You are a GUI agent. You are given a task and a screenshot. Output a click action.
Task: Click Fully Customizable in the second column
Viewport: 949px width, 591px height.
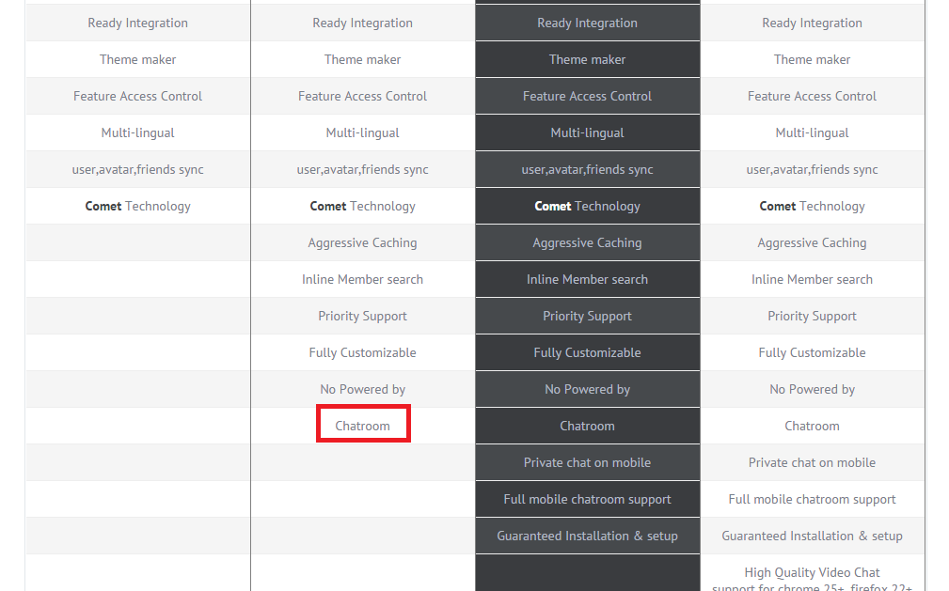pyautogui.click(x=362, y=352)
